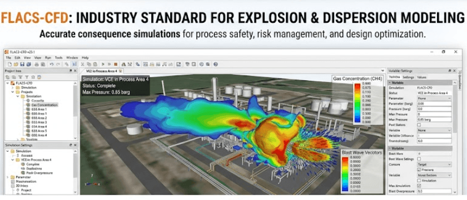Float the Project tree panel
Viewport: 467px width, 200px height.
pyautogui.click(x=71, y=71)
